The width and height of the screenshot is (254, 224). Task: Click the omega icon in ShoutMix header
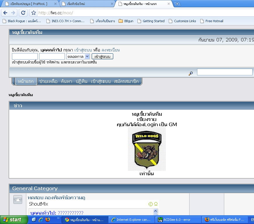click(156, 204)
